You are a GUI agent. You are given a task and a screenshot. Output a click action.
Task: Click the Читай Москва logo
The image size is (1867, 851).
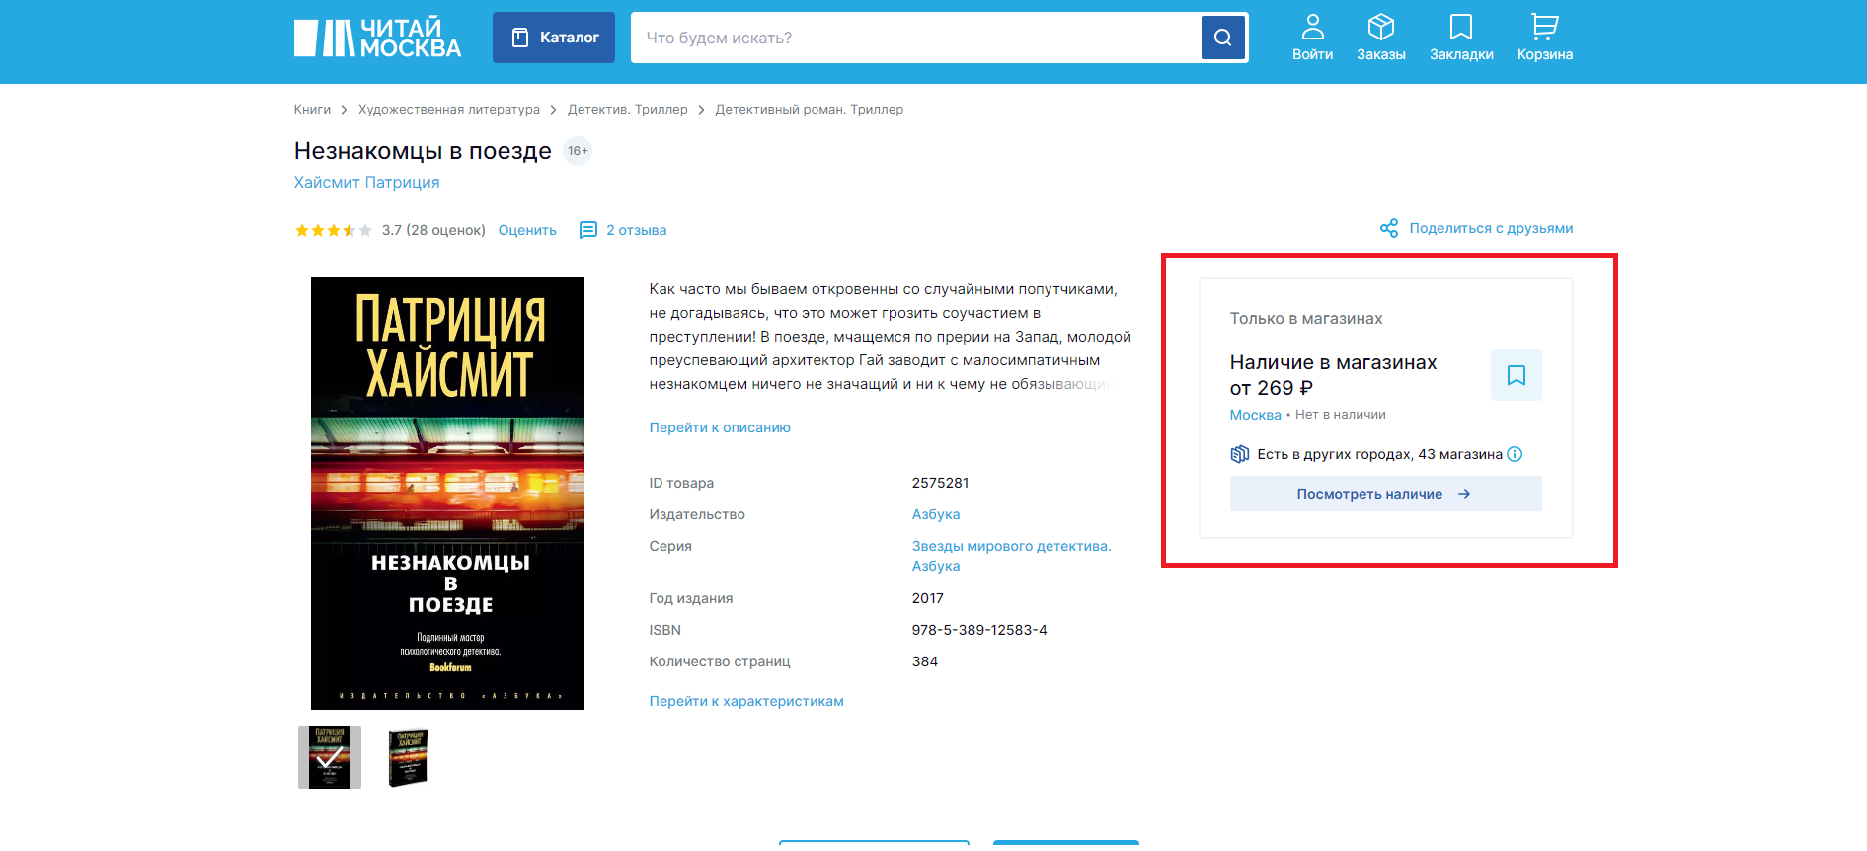coord(377,38)
